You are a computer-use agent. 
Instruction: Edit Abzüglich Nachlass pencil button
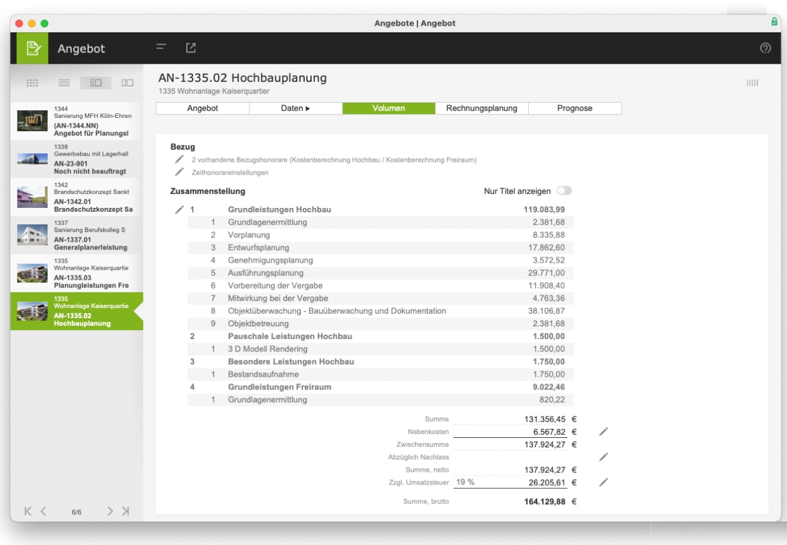point(604,457)
